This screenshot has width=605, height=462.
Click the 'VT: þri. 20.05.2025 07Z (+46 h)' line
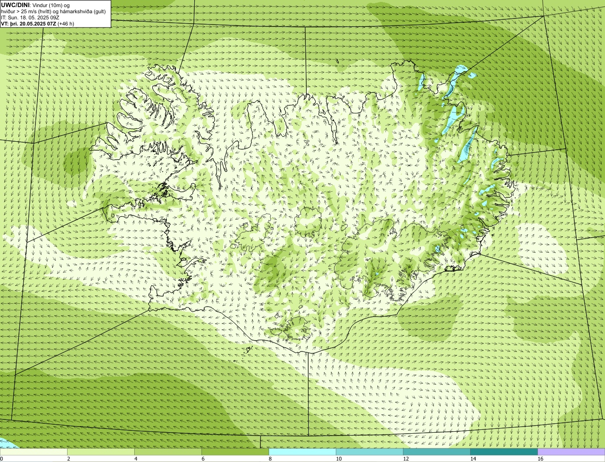click(37, 23)
